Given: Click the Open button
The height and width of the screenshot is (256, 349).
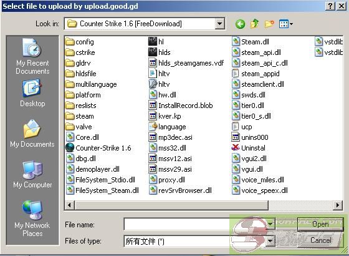Looking at the screenshot, I should point(320,224).
